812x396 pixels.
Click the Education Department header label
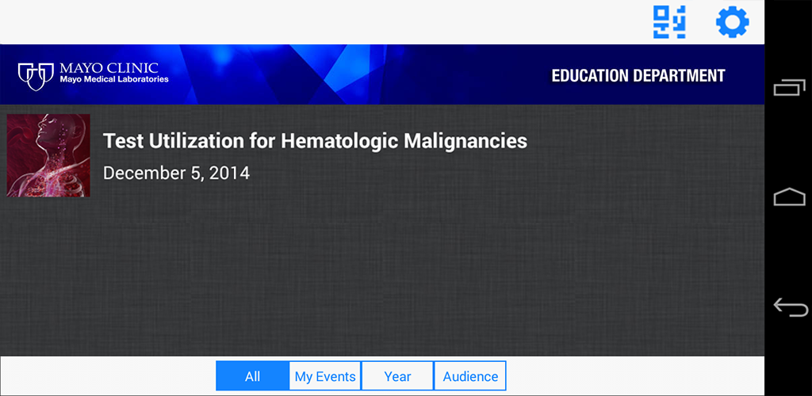click(x=638, y=76)
